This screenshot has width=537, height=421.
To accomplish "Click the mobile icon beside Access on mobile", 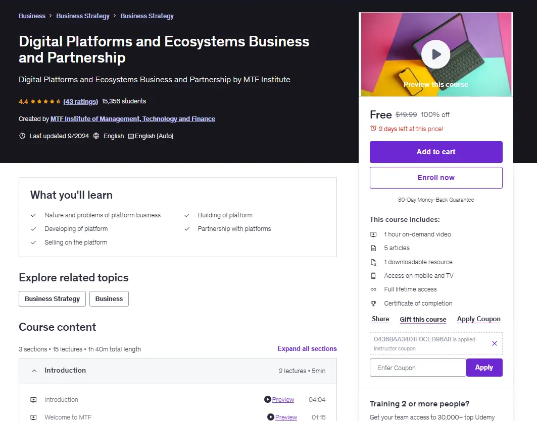I will click(x=373, y=276).
